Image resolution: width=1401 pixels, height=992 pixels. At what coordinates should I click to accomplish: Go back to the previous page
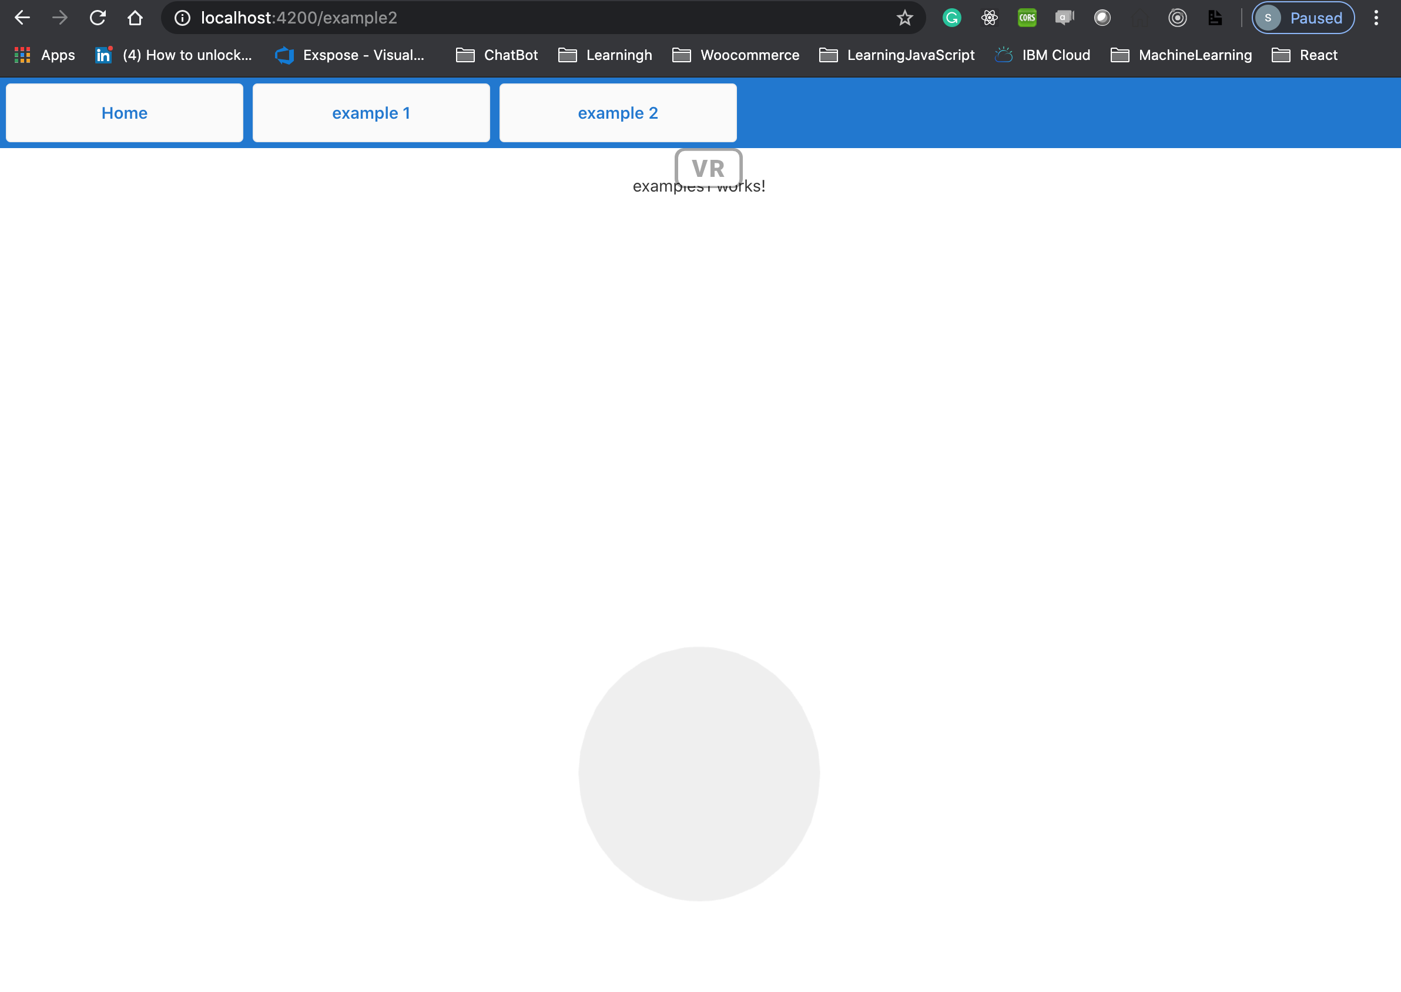(x=22, y=18)
